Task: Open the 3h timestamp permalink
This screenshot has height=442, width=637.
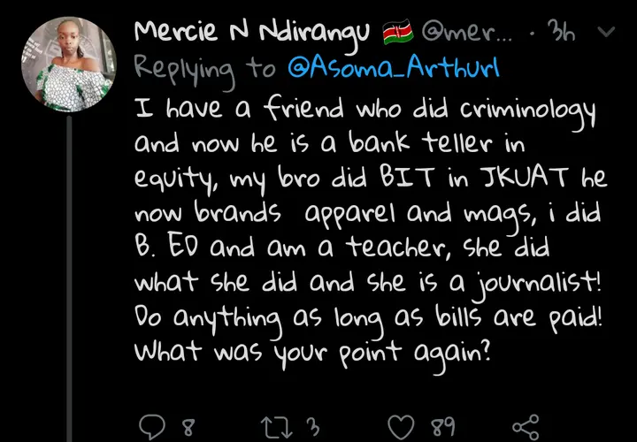Action: tap(561, 31)
